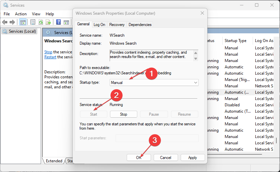This screenshot has width=280, height=172.
Task: Click the Refresh toolbar icon
Action: [x=41, y=22]
